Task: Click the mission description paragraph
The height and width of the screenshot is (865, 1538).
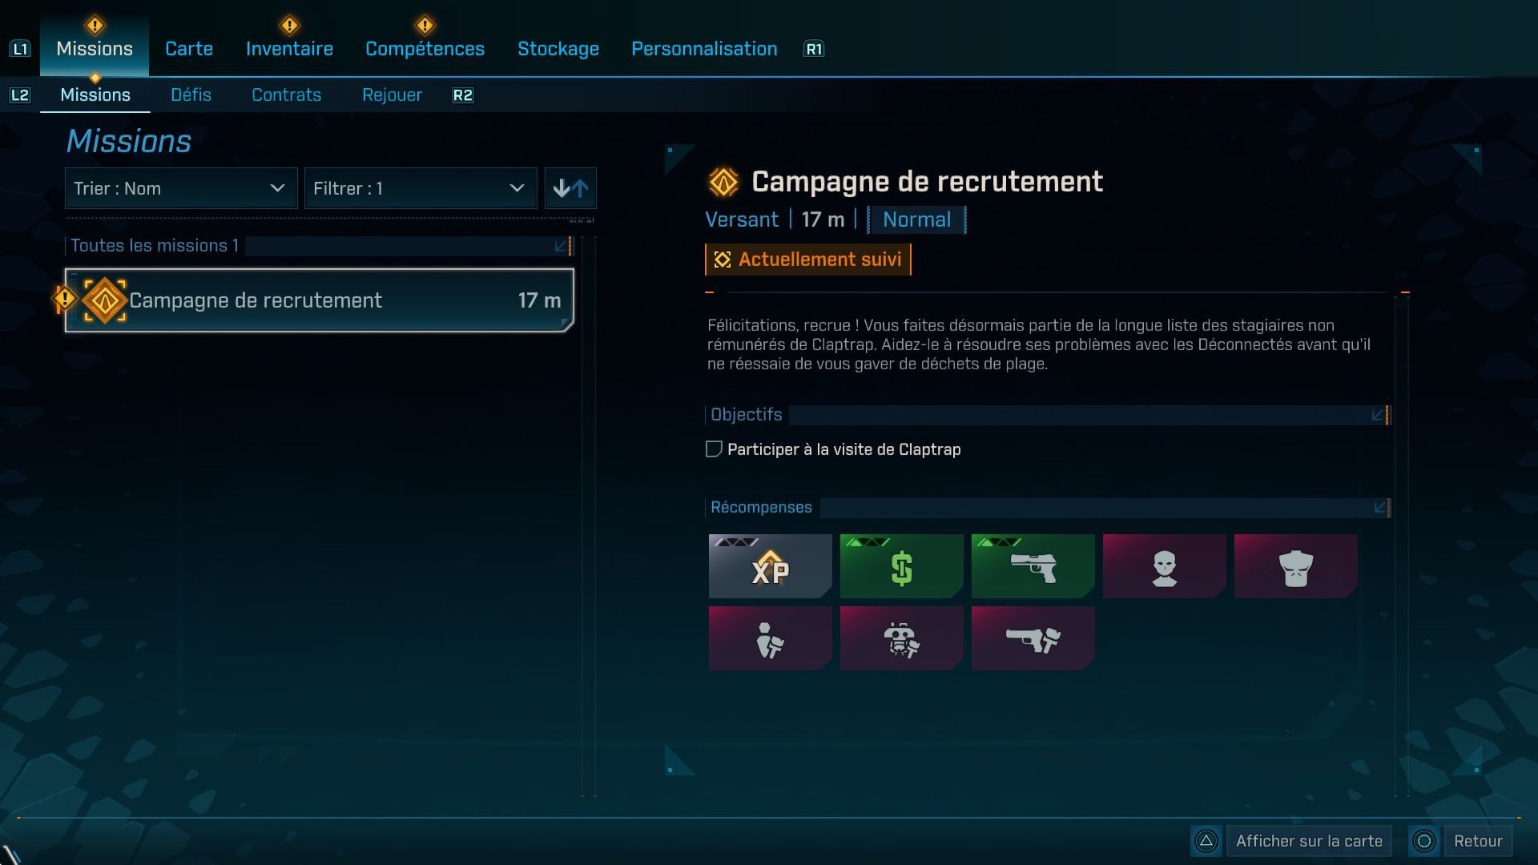Action: (1039, 344)
